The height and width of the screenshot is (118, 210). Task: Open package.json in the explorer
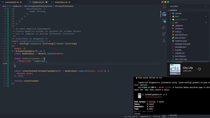(180, 47)
